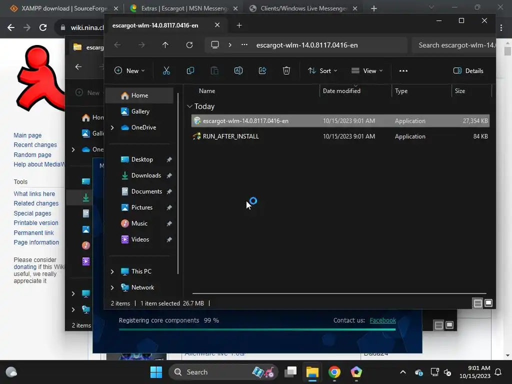Open Main page link on the wiki
Viewport: 512px width, 384px height.
pyautogui.click(x=27, y=135)
